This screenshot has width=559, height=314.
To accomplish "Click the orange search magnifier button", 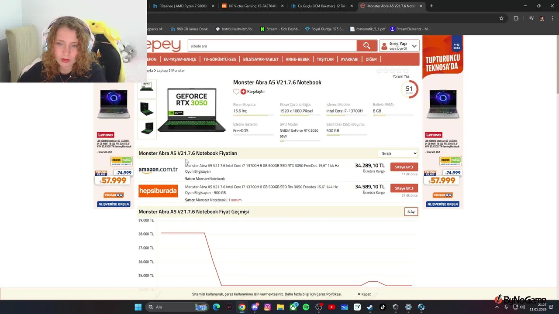I will click(x=367, y=46).
